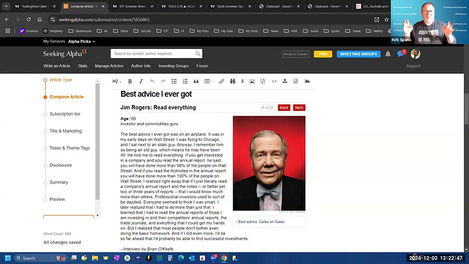Open find tool with binoculars icon

point(233,81)
